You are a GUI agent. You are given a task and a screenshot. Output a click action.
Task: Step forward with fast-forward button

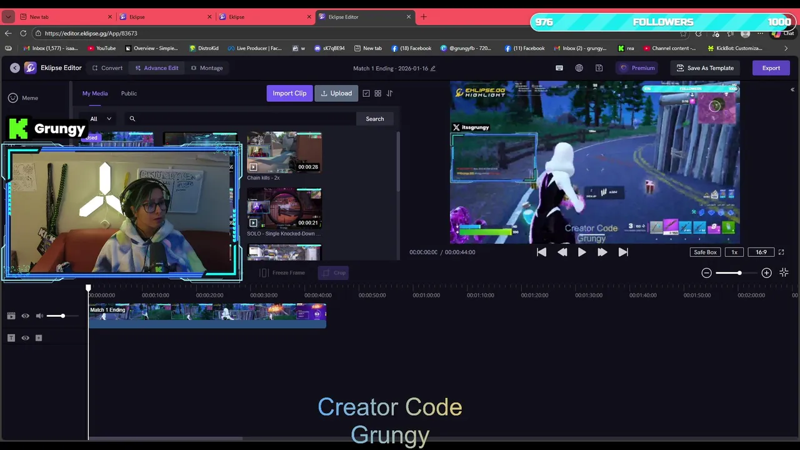(x=602, y=252)
